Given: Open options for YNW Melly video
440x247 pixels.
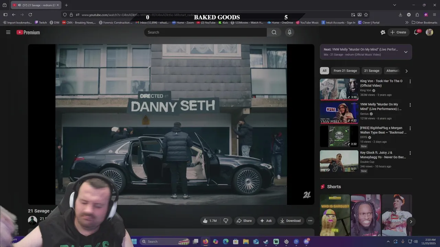Looking at the screenshot, I should pos(410,105).
